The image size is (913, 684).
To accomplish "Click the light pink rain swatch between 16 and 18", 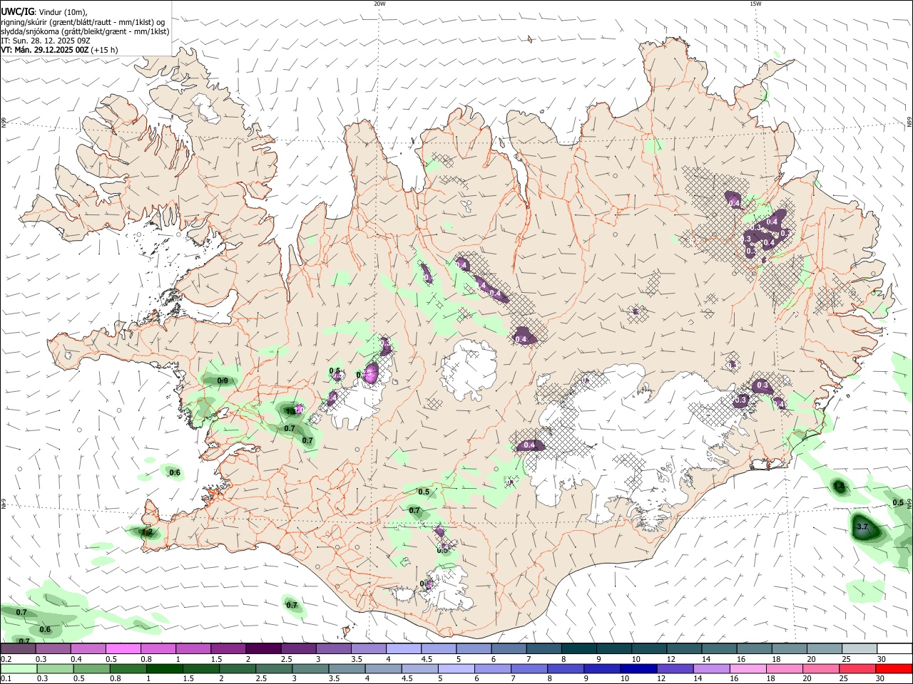I will [749, 668].
